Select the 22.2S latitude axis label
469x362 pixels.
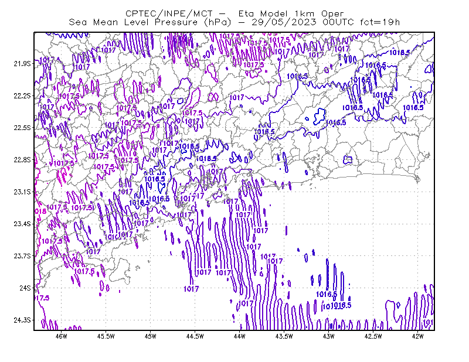[22, 95]
